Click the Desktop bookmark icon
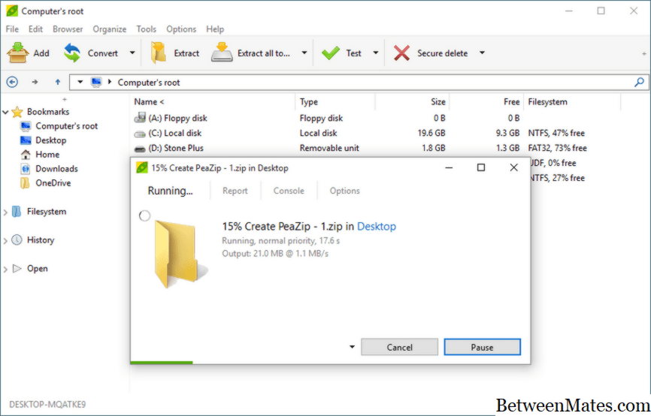 click(26, 140)
